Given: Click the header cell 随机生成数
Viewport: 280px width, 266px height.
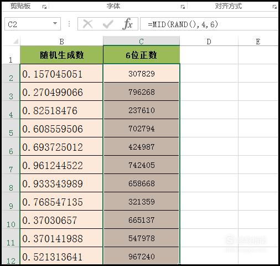Looking at the screenshot, I should pos(61,55).
